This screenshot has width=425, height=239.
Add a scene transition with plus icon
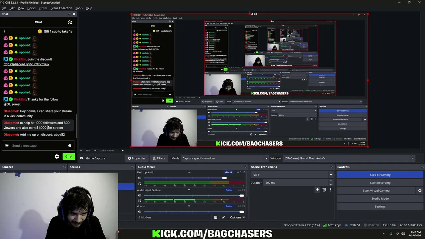click(x=317, y=190)
